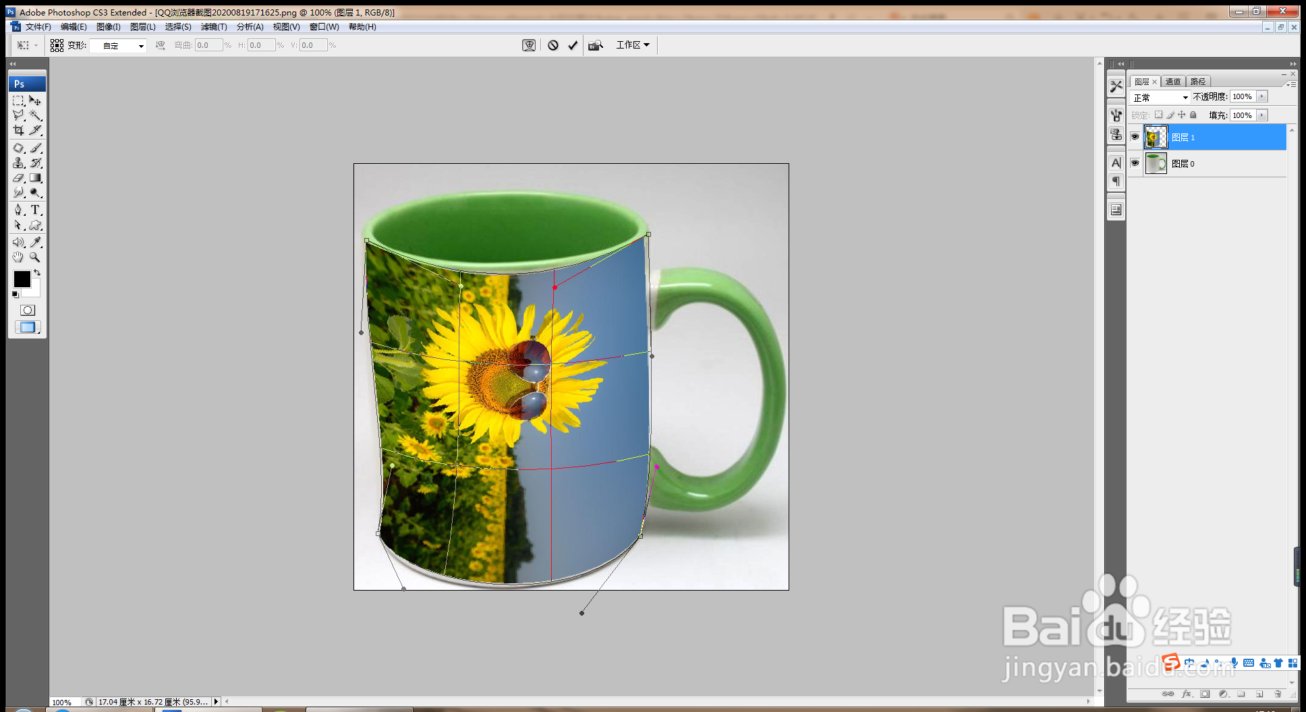
Task: Open the adjustment layer menu
Action: pos(1223,694)
